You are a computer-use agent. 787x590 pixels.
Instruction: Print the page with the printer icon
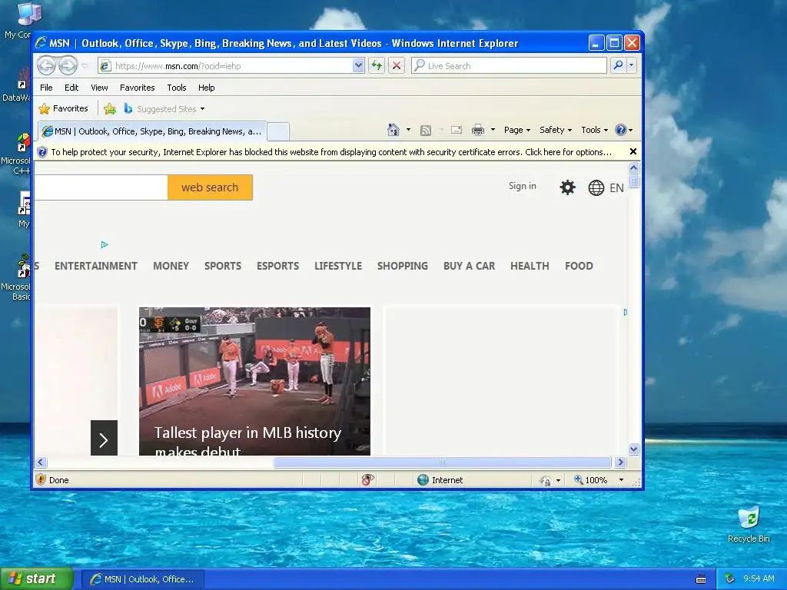[478, 130]
